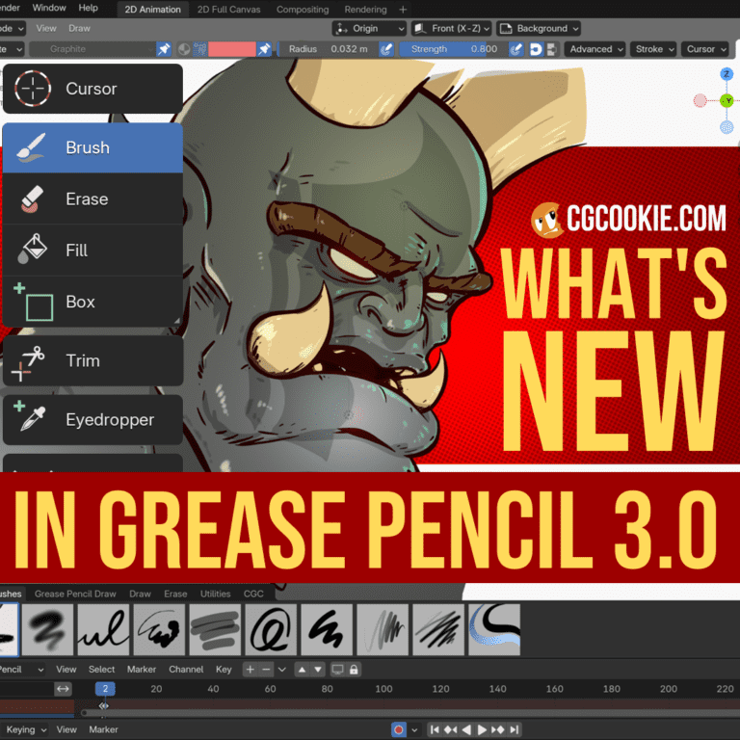Select the Box shape tool
The image size is (740, 740).
[92, 302]
